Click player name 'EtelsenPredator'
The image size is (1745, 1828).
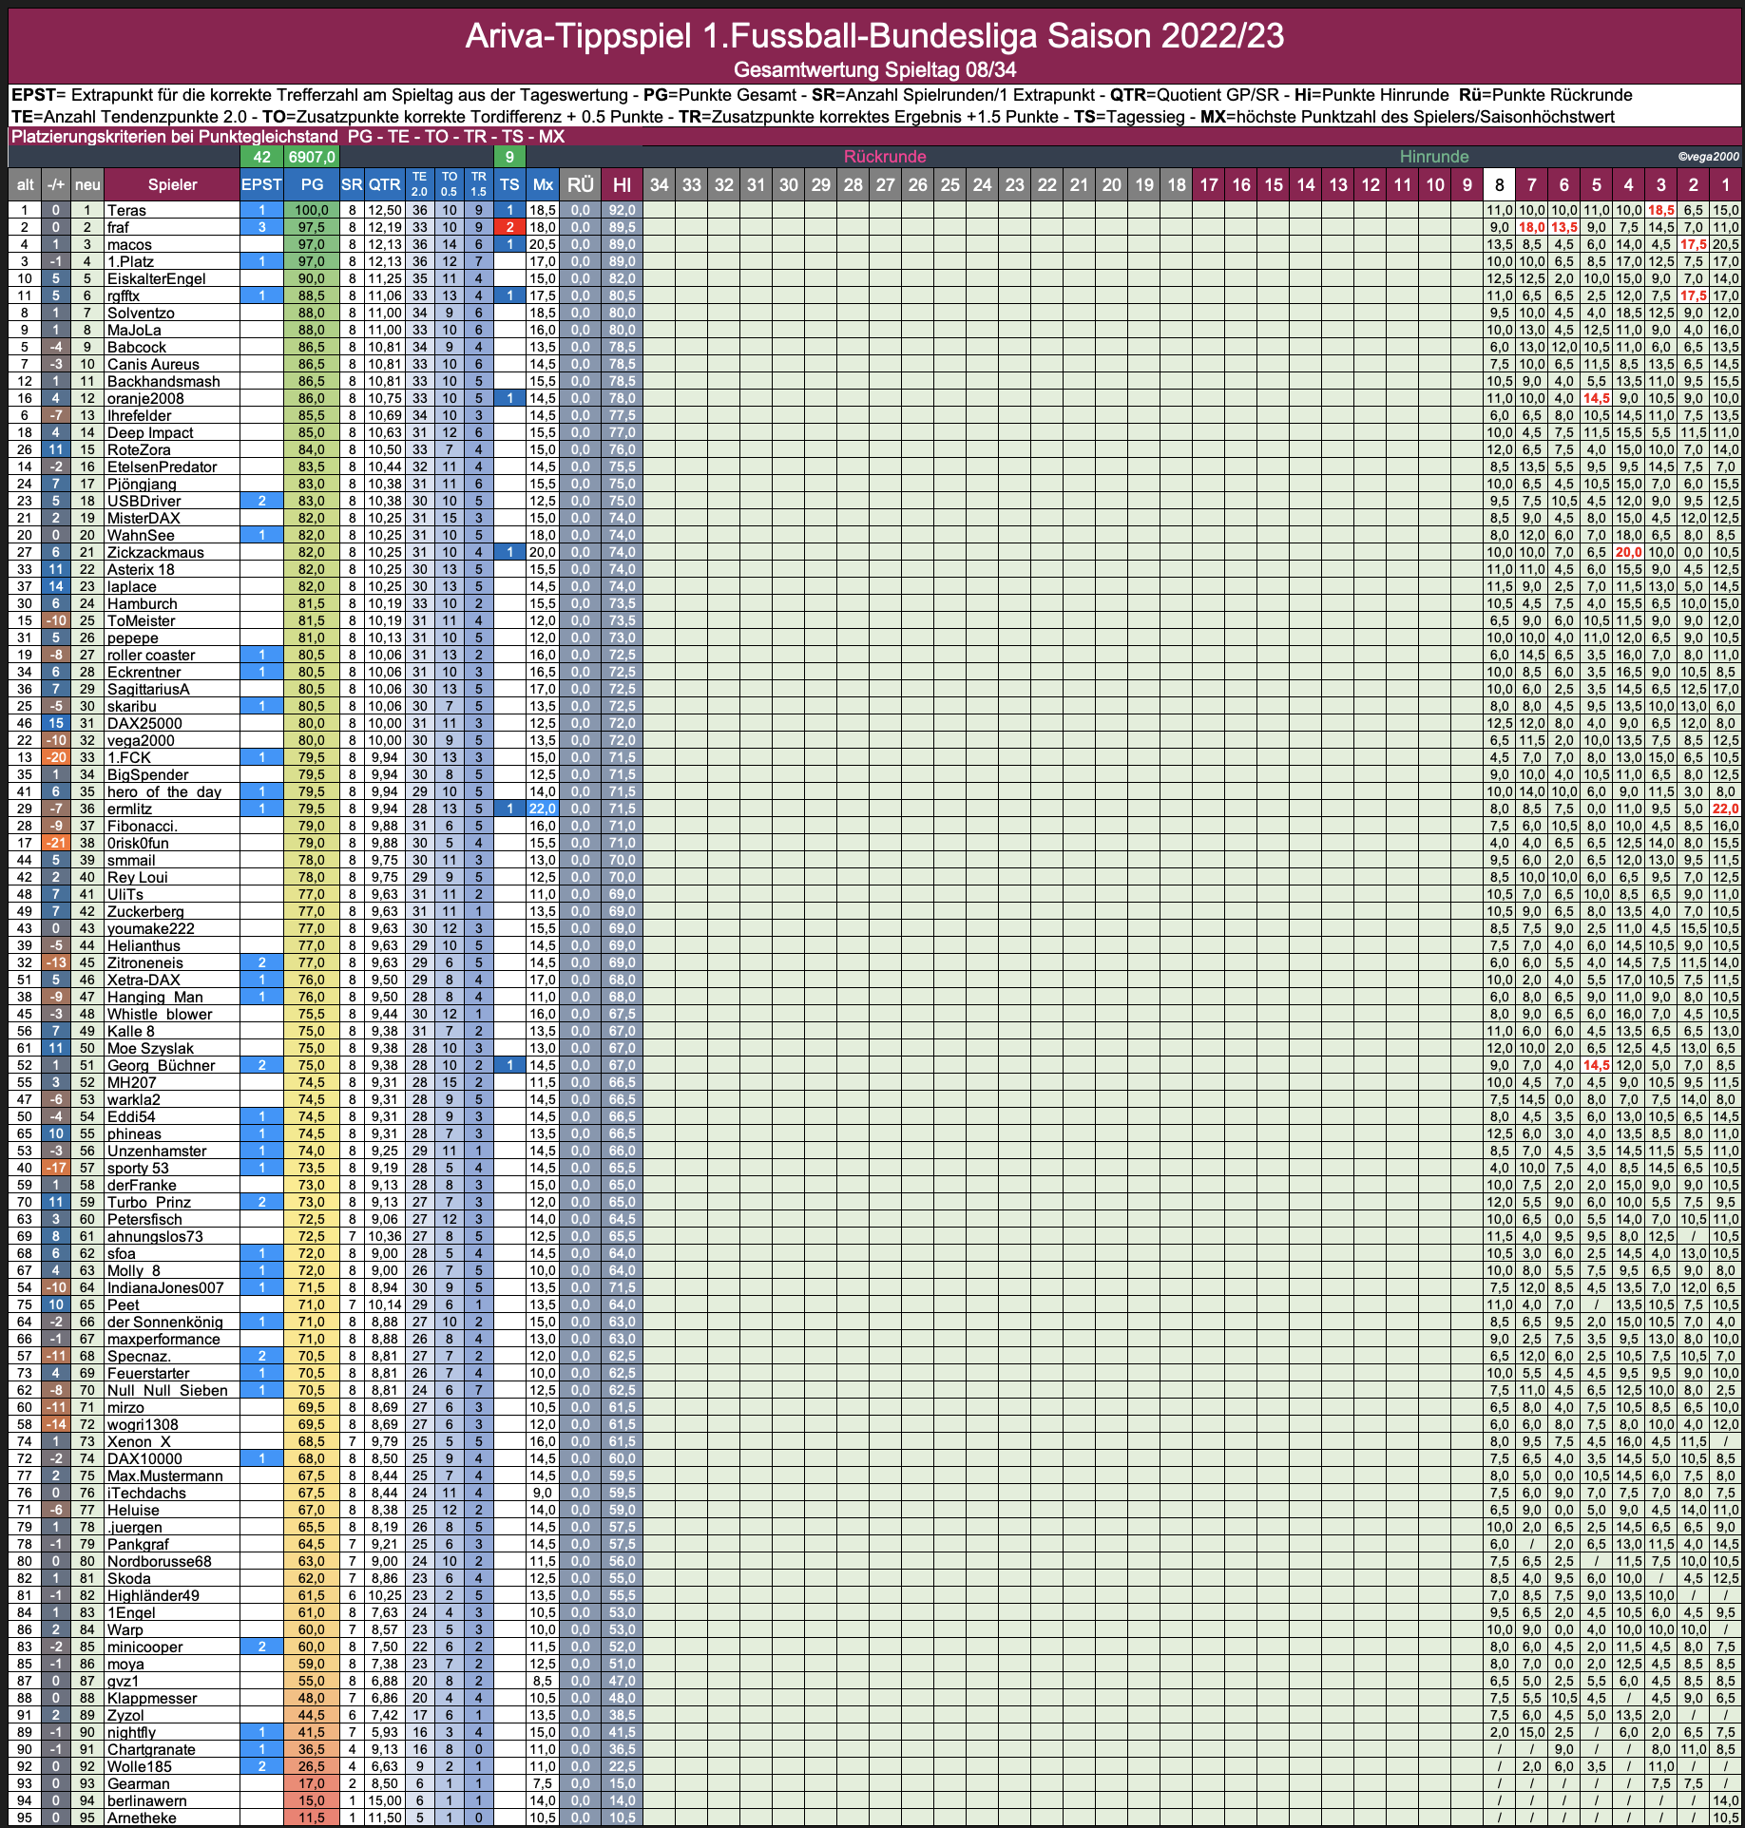(162, 467)
